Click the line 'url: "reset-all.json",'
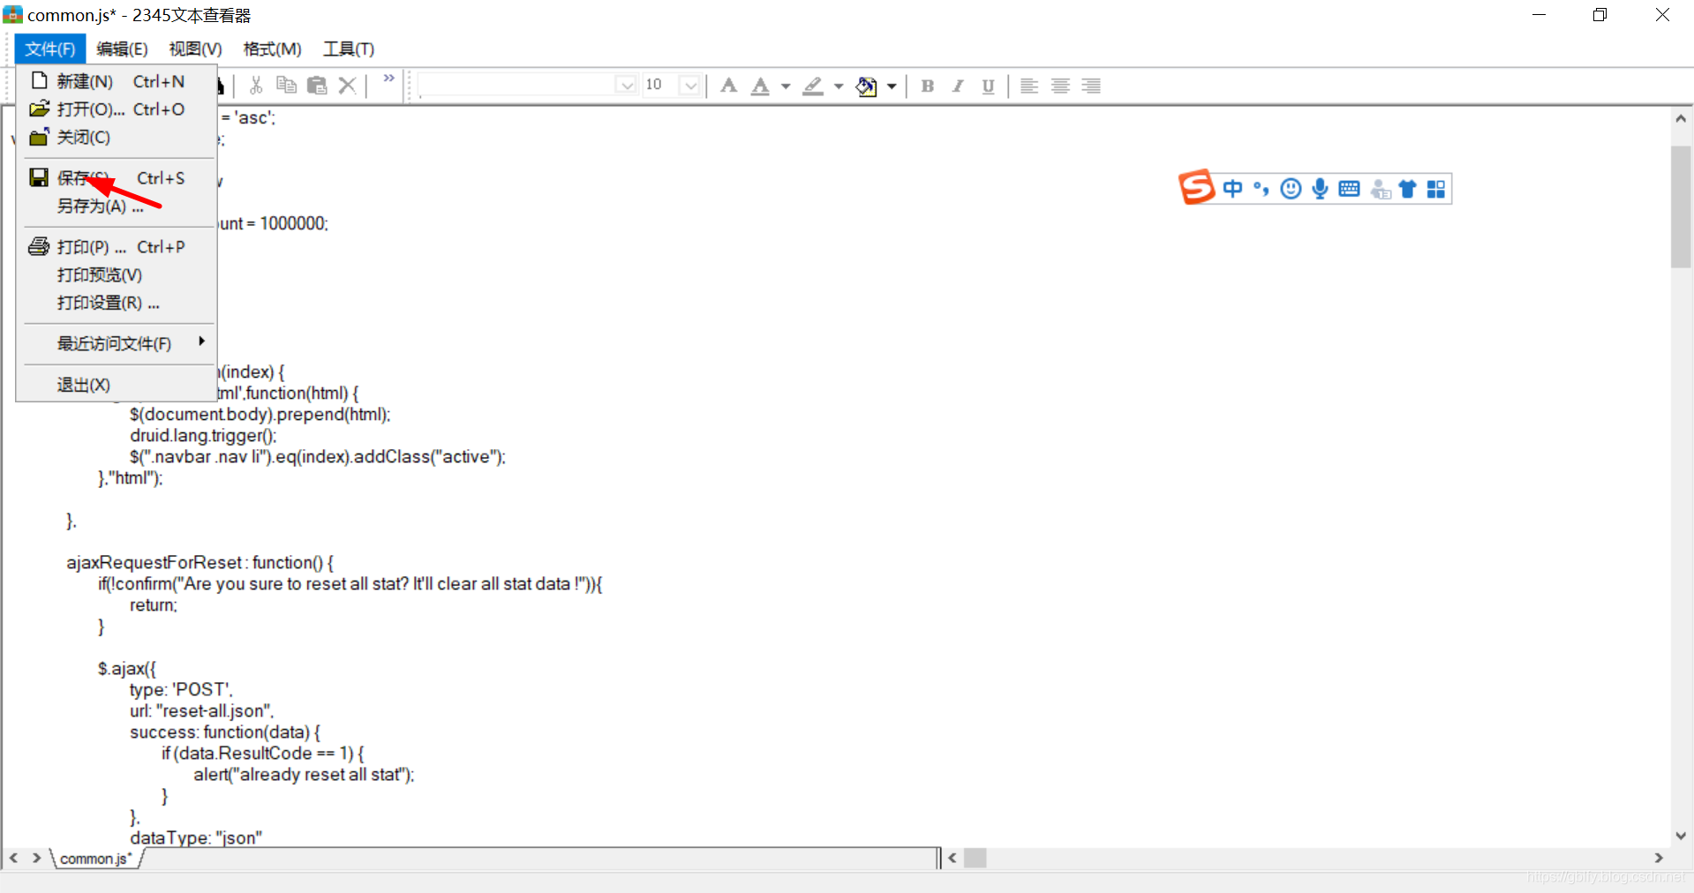The height and width of the screenshot is (893, 1694). click(202, 711)
